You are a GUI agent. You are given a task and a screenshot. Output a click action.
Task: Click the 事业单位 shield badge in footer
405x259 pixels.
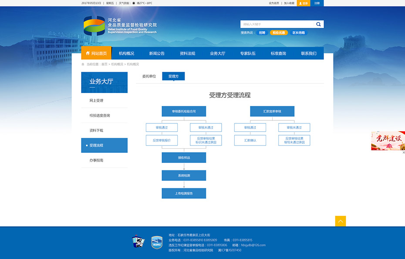coord(157,242)
